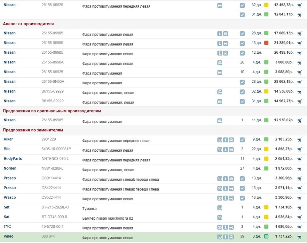Open car icon for Nissan 26155-89985

[220, 121]
